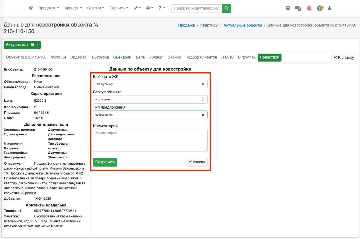Open the user profile icon
360x239 pixels.
[330, 8]
